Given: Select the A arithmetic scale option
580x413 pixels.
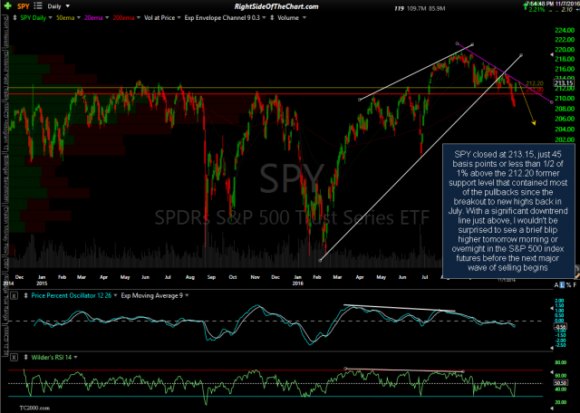Looking at the screenshot, I should pyautogui.click(x=556, y=285).
